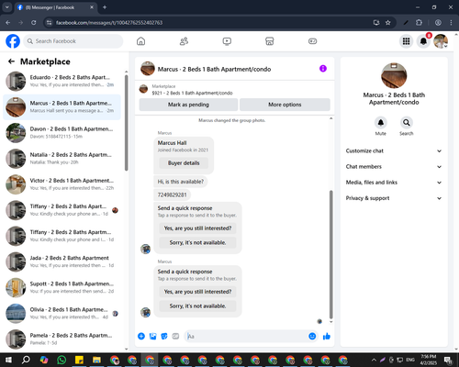Reload the page in the browser
The width and height of the screenshot is (459, 367).
[34, 23]
